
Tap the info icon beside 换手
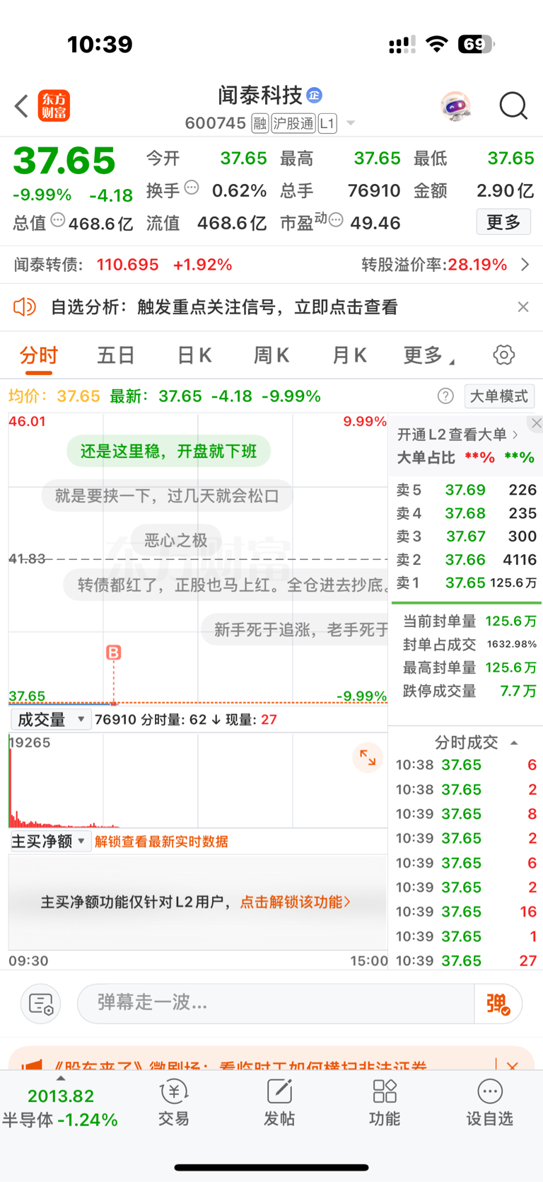tap(192, 188)
